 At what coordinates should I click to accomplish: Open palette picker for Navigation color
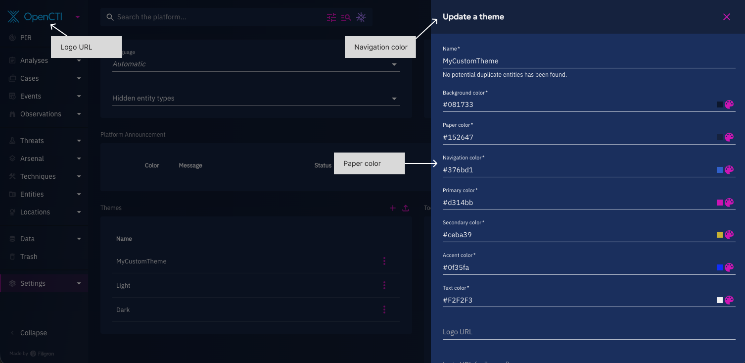(729, 170)
